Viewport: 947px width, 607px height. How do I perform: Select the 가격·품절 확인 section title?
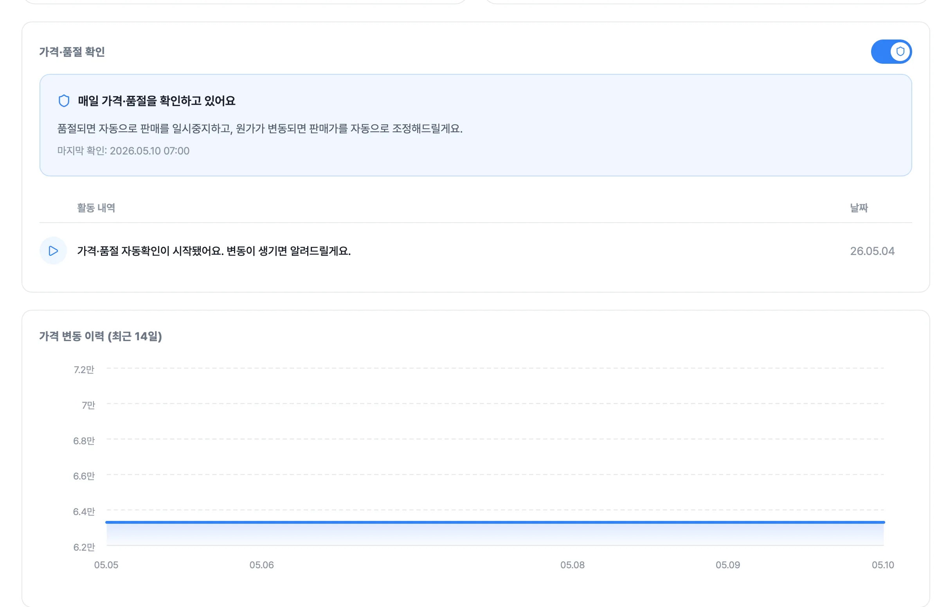coord(72,52)
